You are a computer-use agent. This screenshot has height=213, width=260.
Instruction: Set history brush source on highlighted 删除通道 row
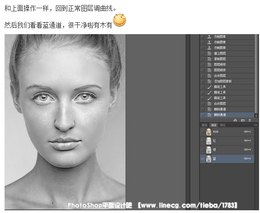(203, 115)
